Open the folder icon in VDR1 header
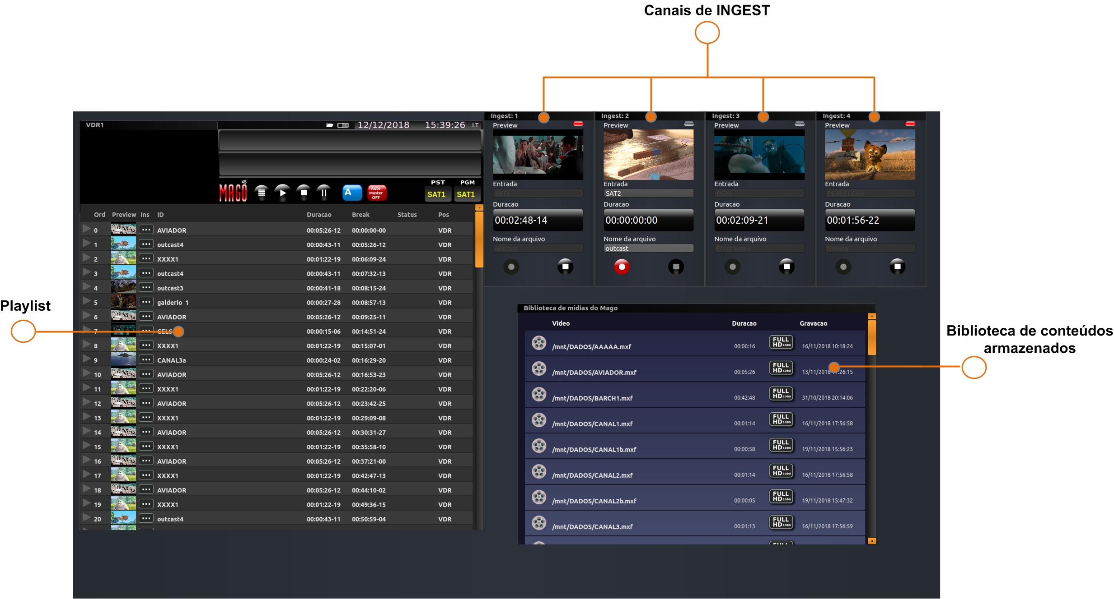This screenshot has height=599, width=1114. click(x=330, y=125)
